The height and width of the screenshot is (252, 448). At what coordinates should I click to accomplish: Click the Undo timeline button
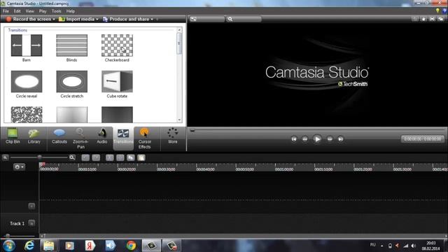(x=85, y=157)
